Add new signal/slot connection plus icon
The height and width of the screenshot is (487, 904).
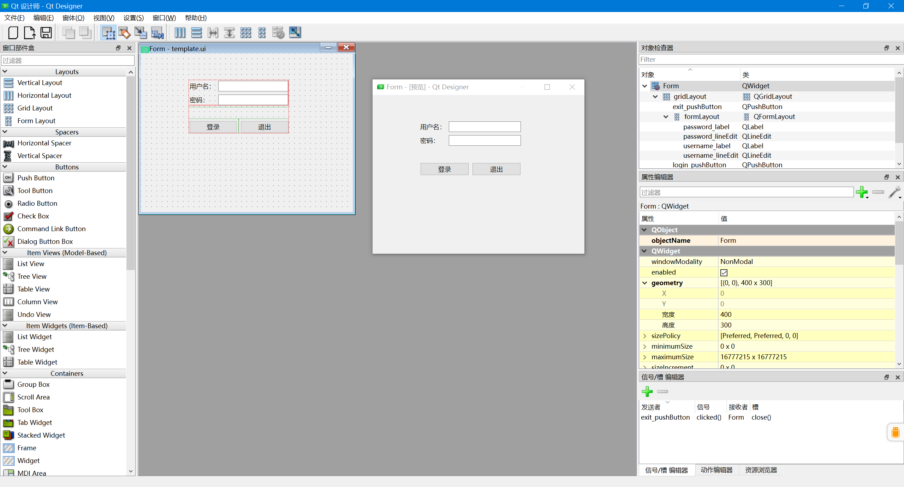tap(647, 391)
